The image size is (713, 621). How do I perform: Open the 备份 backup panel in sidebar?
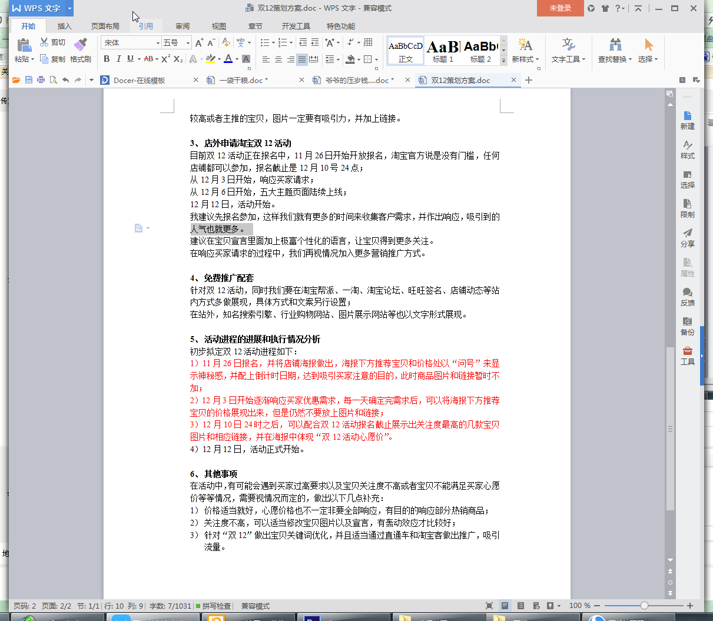687,326
